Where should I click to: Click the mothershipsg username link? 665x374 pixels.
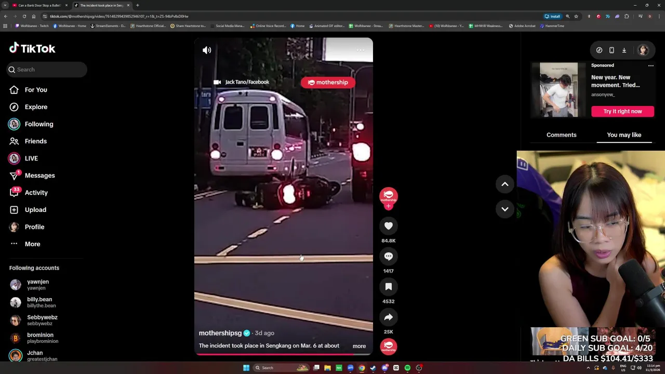(x=220, y=333)
